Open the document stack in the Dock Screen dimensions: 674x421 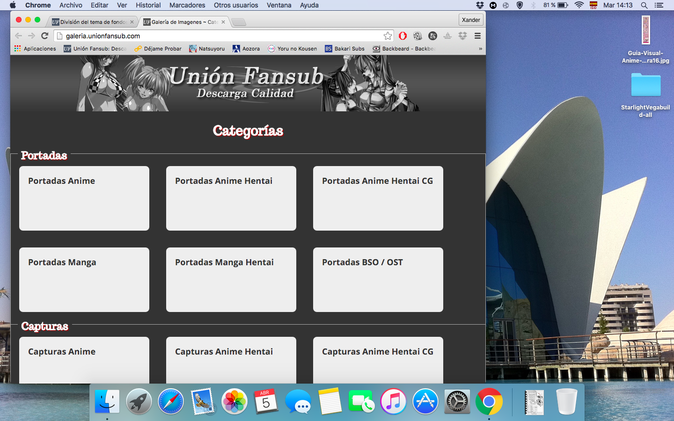(x=534, y=402)
